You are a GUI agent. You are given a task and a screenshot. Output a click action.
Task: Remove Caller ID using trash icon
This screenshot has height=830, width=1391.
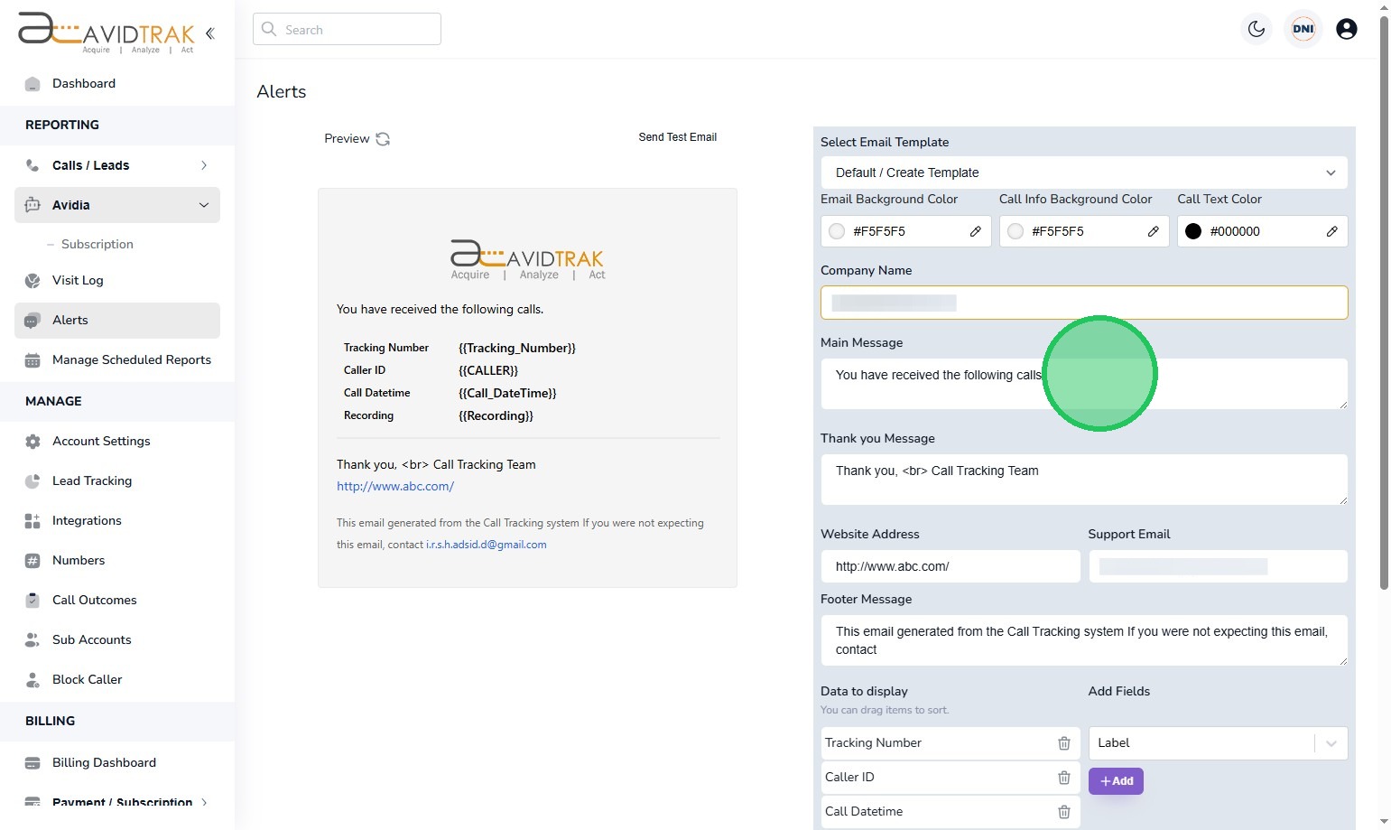tap(1063, 778)
